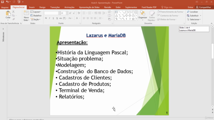Select the right block arrow shape
The image size is (214, 120).
pos(126,16)
